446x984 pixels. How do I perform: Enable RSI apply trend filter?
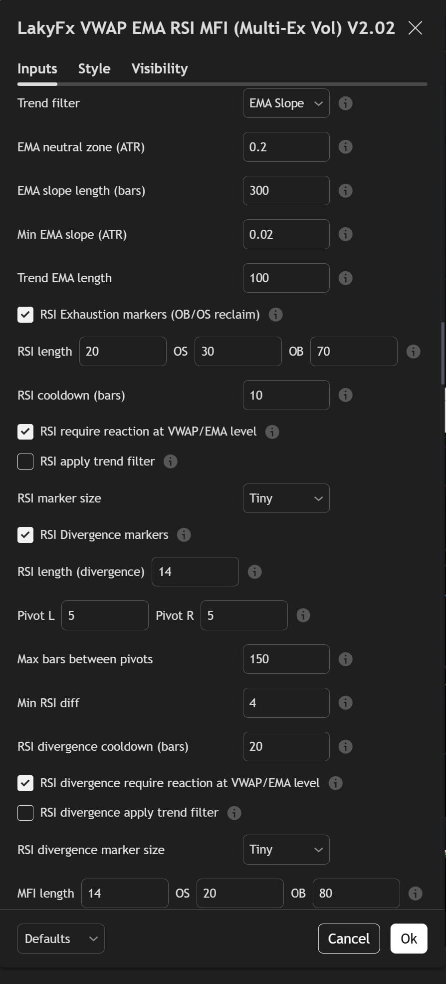tap(25, 461)
